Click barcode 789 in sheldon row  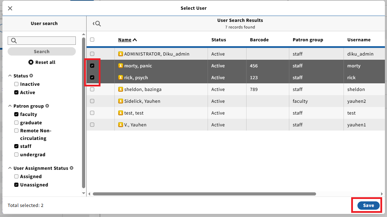pyautogui.click(x=254, y=90)
